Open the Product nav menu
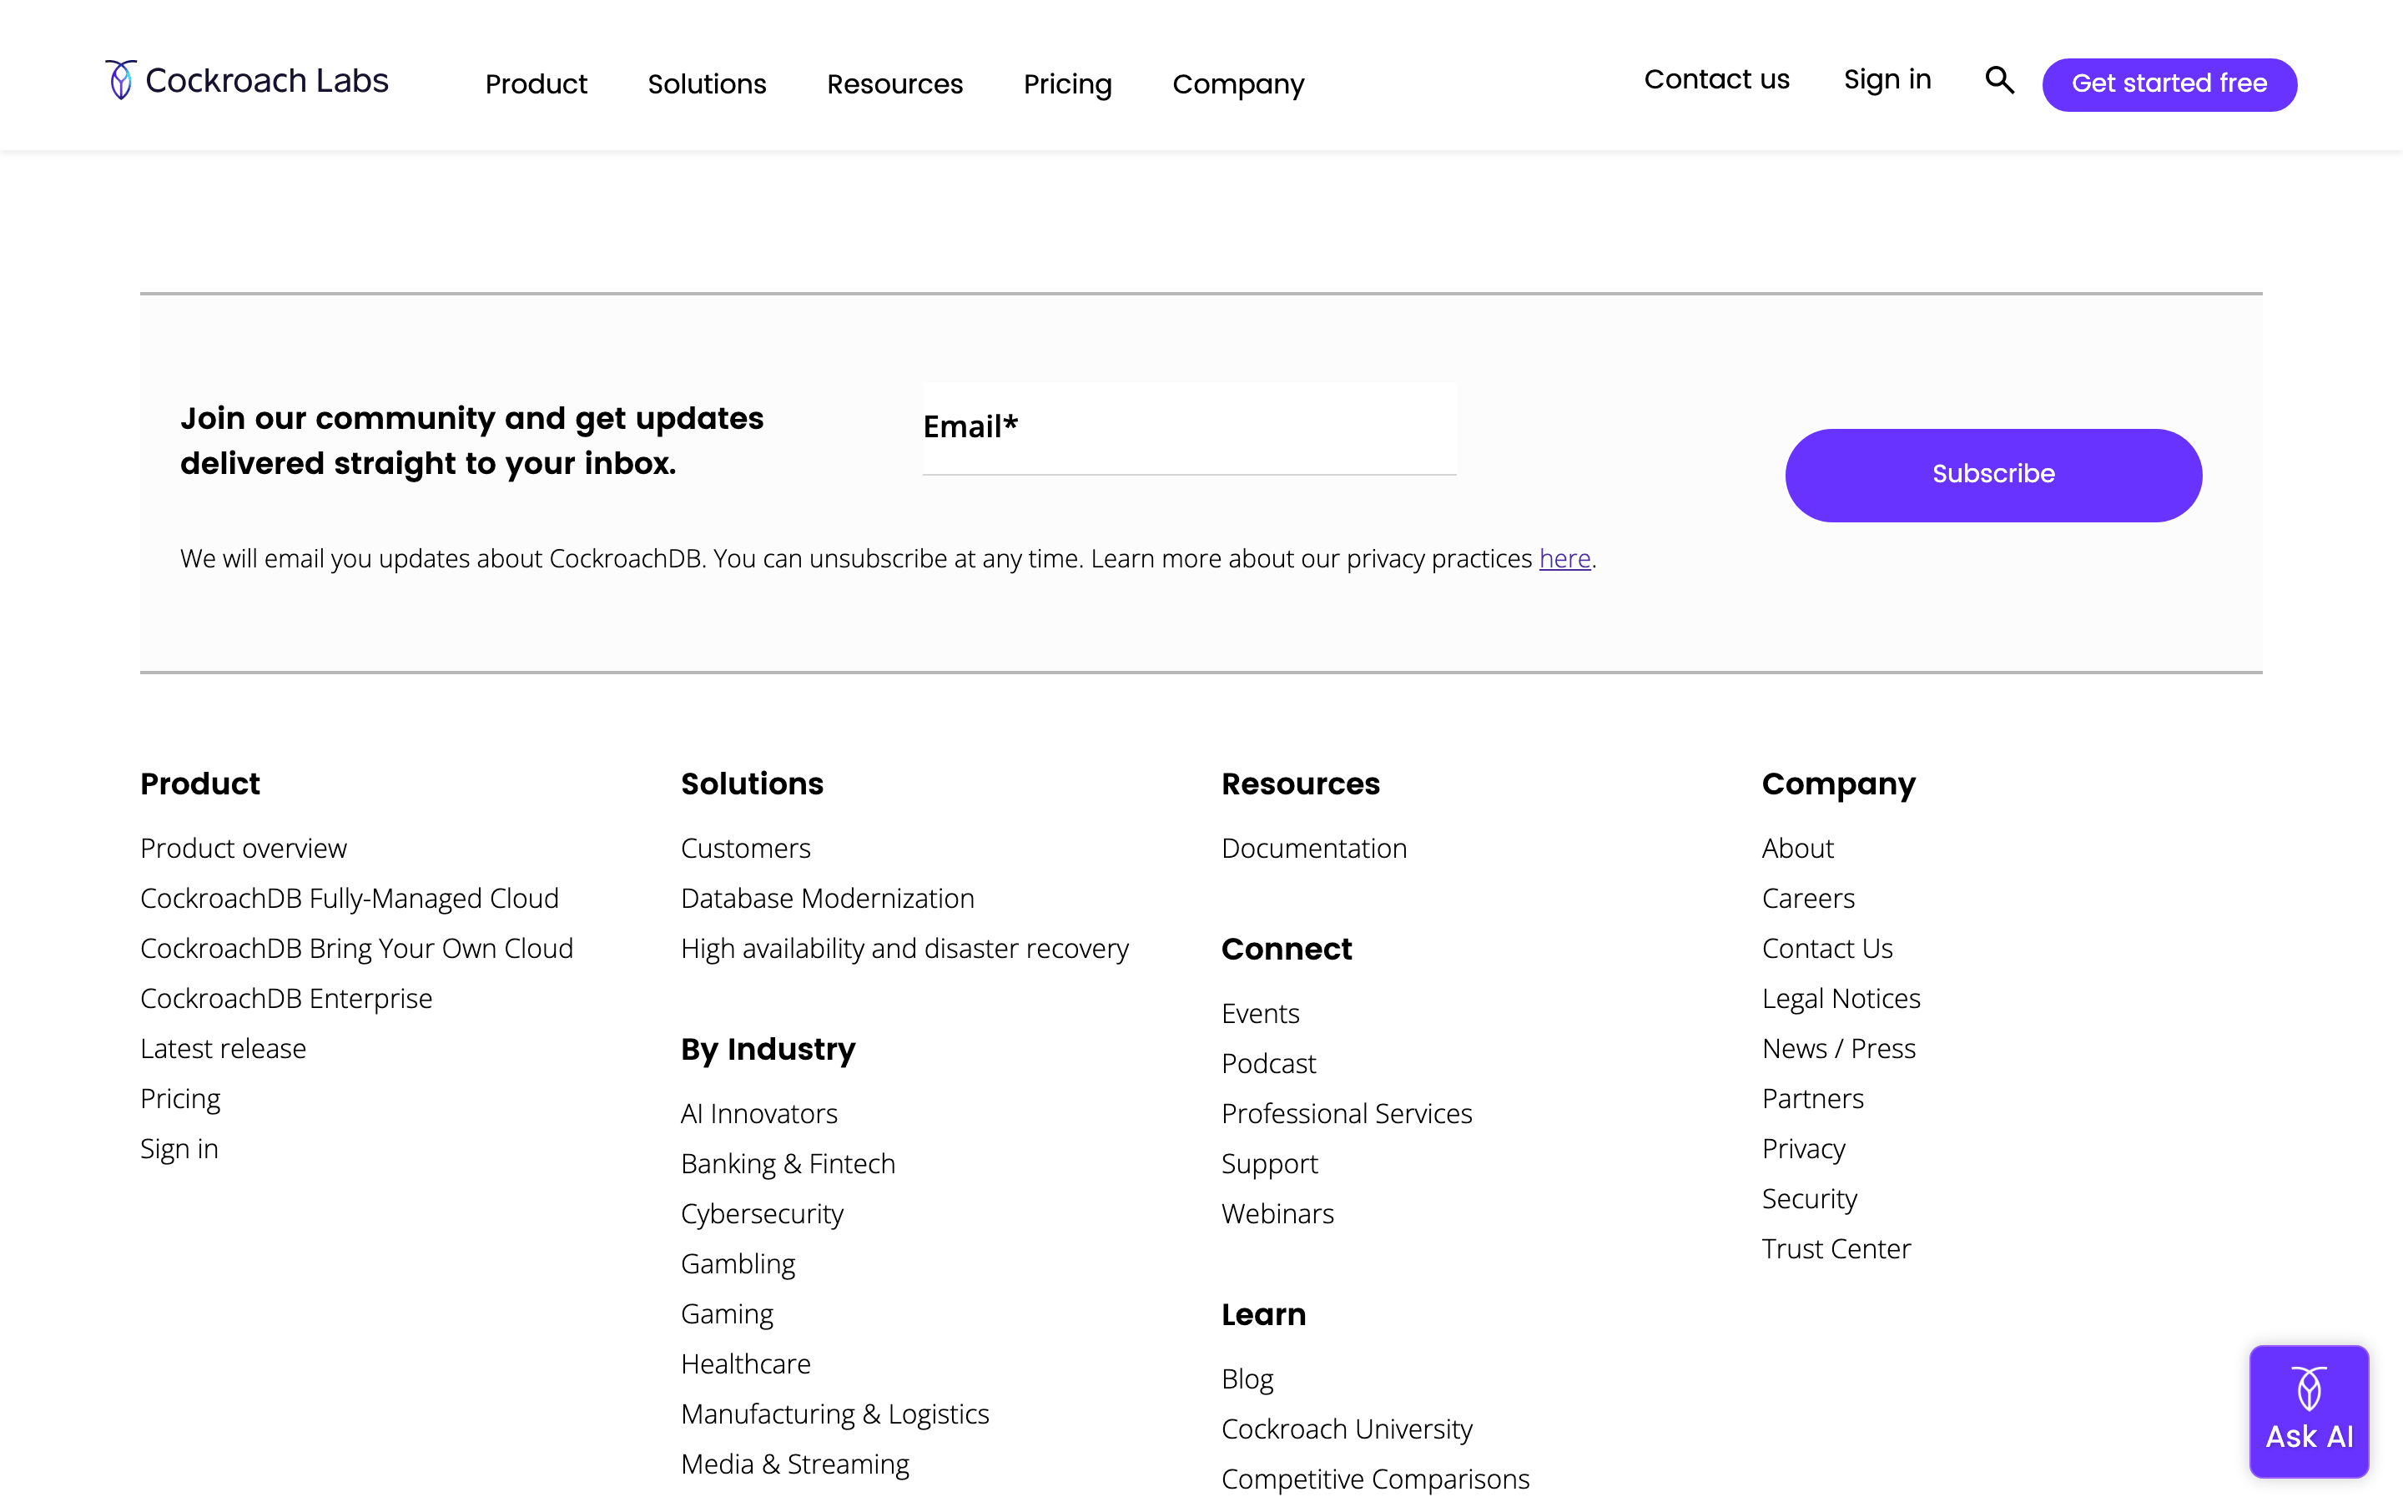Screen dimensions: 2403x1502 (537, 83)
